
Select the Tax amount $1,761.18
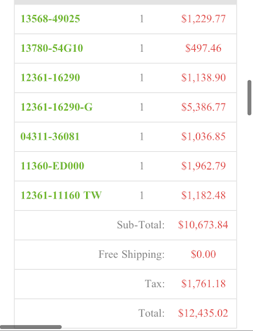(x=203, y=284)
